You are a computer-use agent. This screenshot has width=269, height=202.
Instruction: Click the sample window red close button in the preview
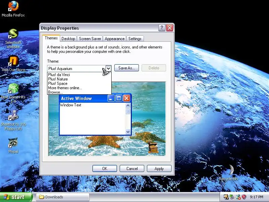click(x=127, y=98)
